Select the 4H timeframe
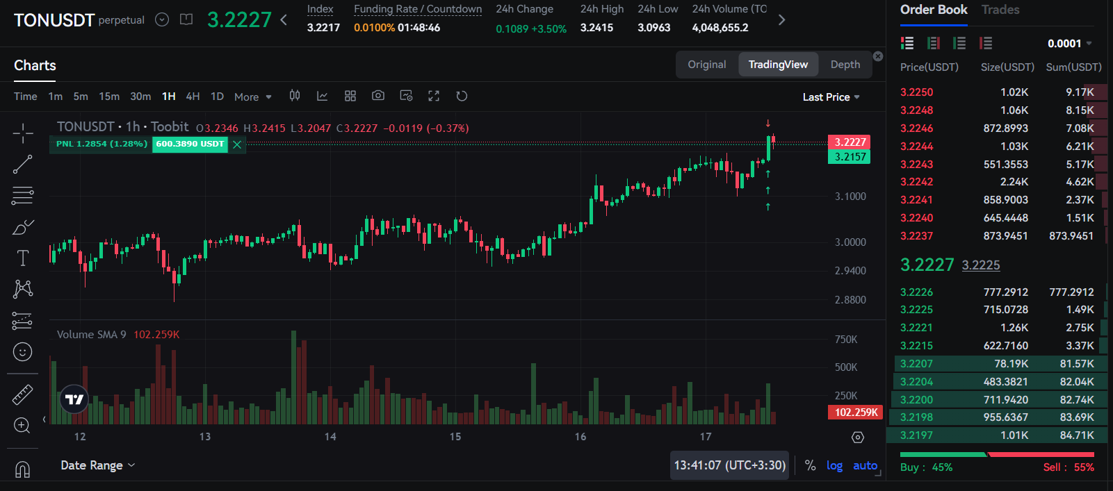This screenshot has width=1113, height=491. pos(193,97)
